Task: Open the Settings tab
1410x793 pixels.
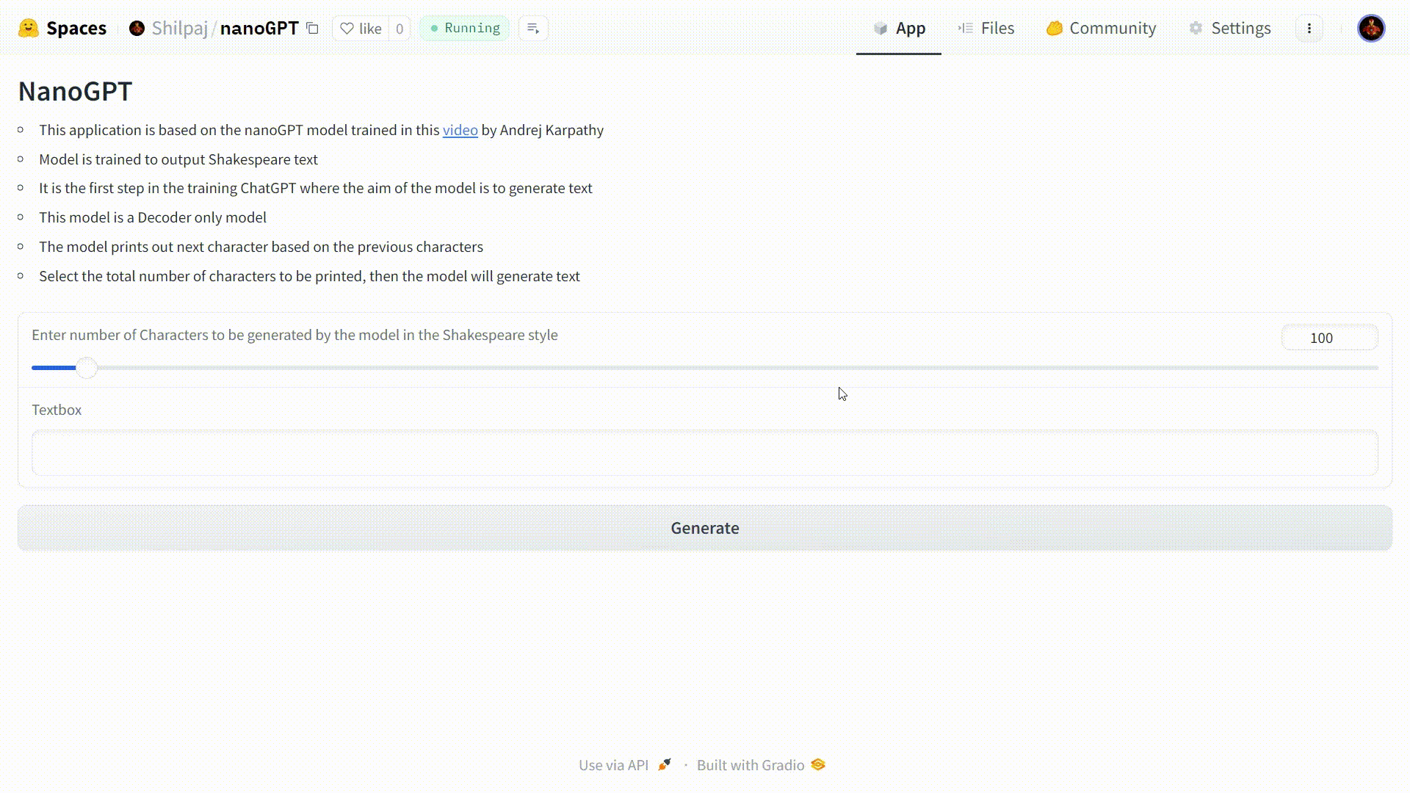Action: click(x=1230, y=28)
